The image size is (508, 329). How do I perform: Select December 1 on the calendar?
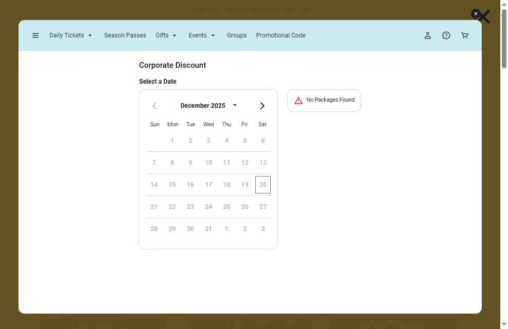click(x=172, y=141)
